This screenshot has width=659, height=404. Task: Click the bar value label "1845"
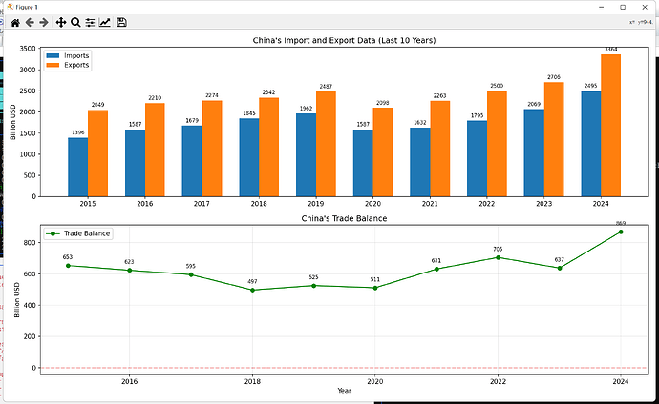(249, 113)
